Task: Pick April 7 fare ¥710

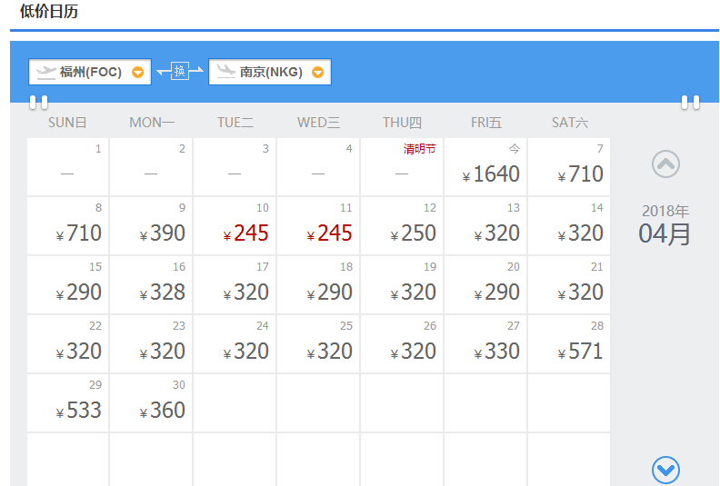Action: (x=569, y=166)
